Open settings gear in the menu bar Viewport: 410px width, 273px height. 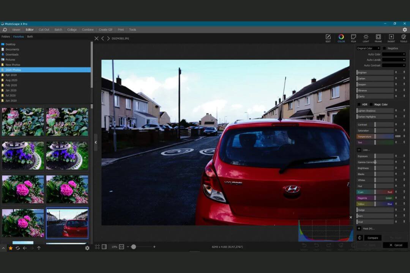[x=405, y=30]
